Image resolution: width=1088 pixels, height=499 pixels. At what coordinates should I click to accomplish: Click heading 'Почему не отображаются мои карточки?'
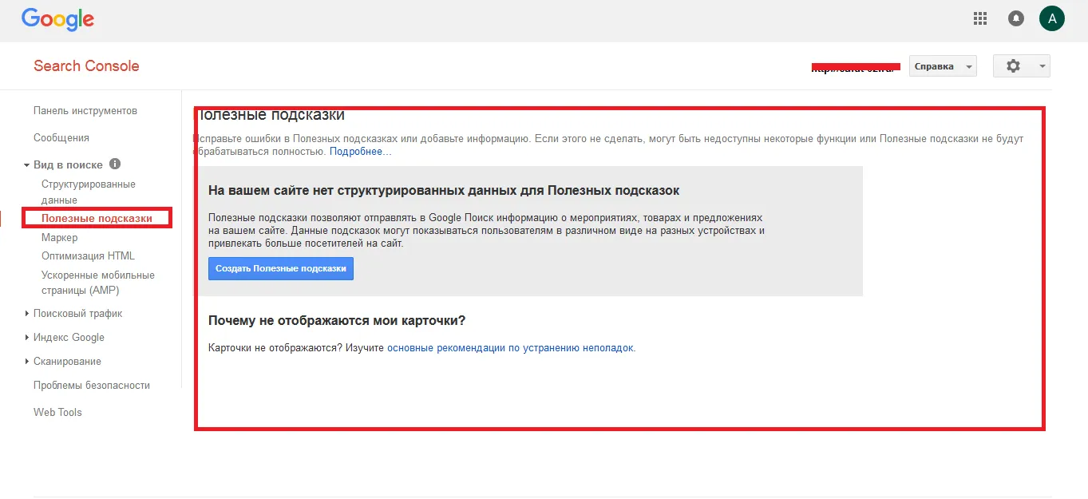337,321
